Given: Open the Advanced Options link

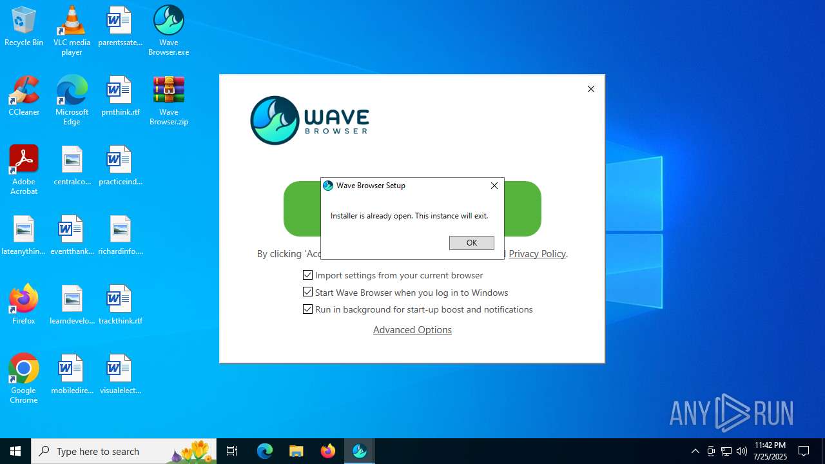Looking at the screenshot, I should point(412,330).
